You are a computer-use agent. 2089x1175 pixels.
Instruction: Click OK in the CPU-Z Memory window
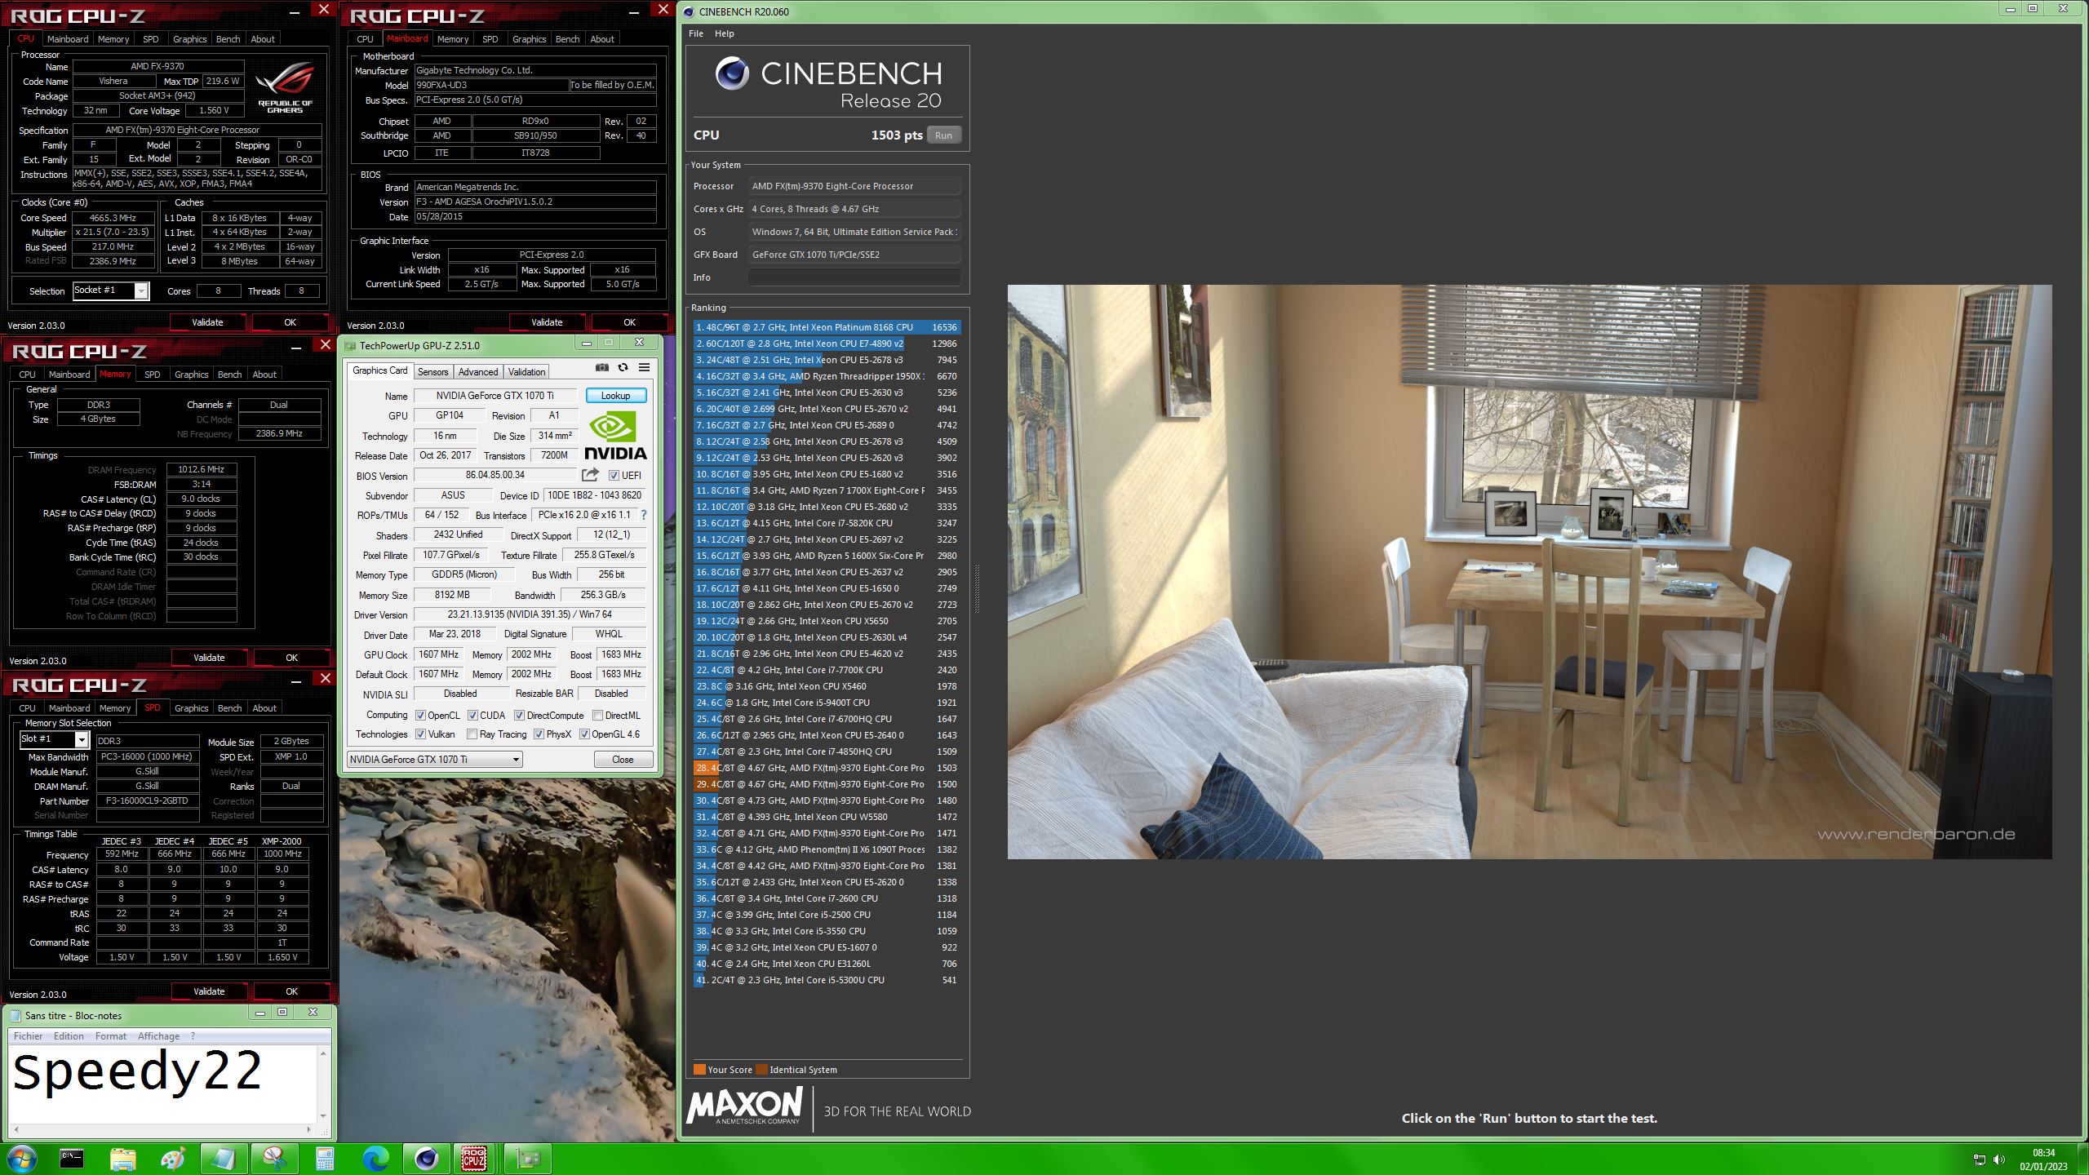pos(291,658)
